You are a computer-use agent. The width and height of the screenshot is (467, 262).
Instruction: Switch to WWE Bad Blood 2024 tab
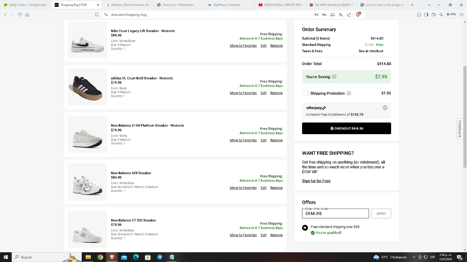coord(331,5)
